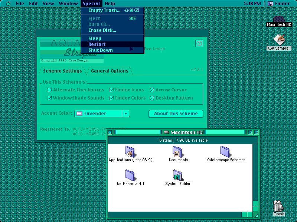Image resolution: width=297 pixels, height=222 pixels.
Task: Click the disk icon in Macintosh HD title bar
Action: coord(166,132)
